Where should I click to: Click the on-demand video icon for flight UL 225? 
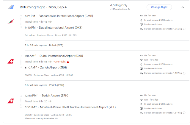tap(141, 24)
